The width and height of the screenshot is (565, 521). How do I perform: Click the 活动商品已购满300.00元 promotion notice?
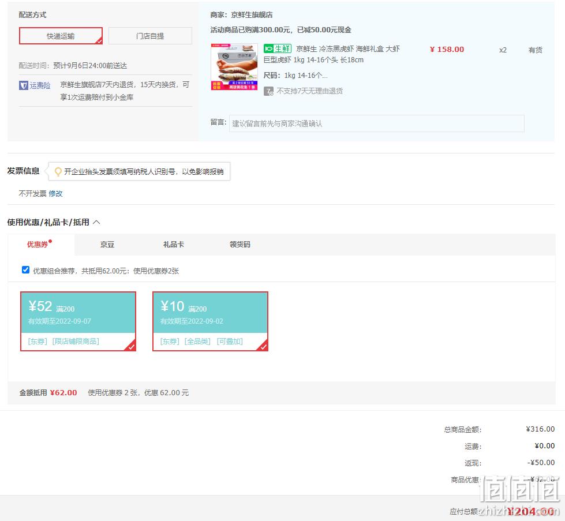(x=280, y=30)
